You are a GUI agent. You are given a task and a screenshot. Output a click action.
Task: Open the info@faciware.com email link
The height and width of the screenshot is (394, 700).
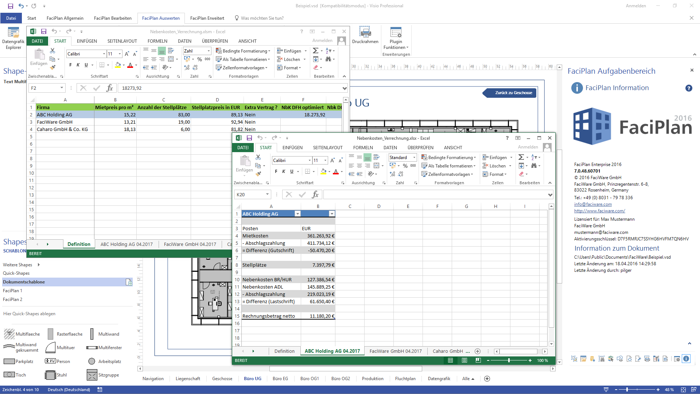pyautogui.click(x=593, y=204)
